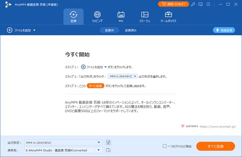Check the 一つのファイルに結合 merge checkbox
Image resolution: width=242 pixels, height=157 pixels.
pos(165,146)
